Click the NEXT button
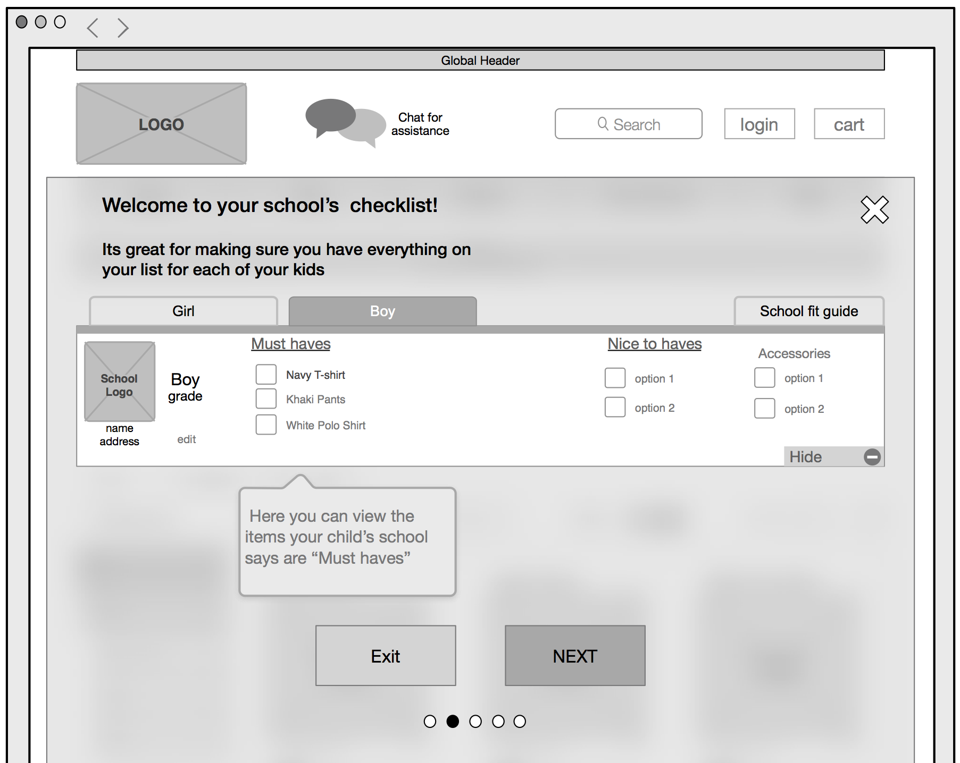The image size is (960, 763). click(x=574, y=655)
